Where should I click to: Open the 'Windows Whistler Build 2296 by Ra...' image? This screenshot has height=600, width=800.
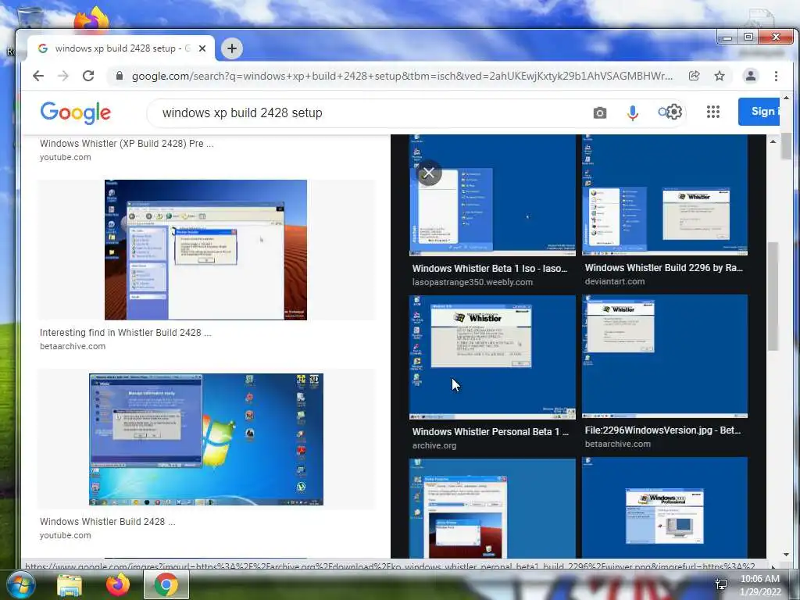point(665,195)
